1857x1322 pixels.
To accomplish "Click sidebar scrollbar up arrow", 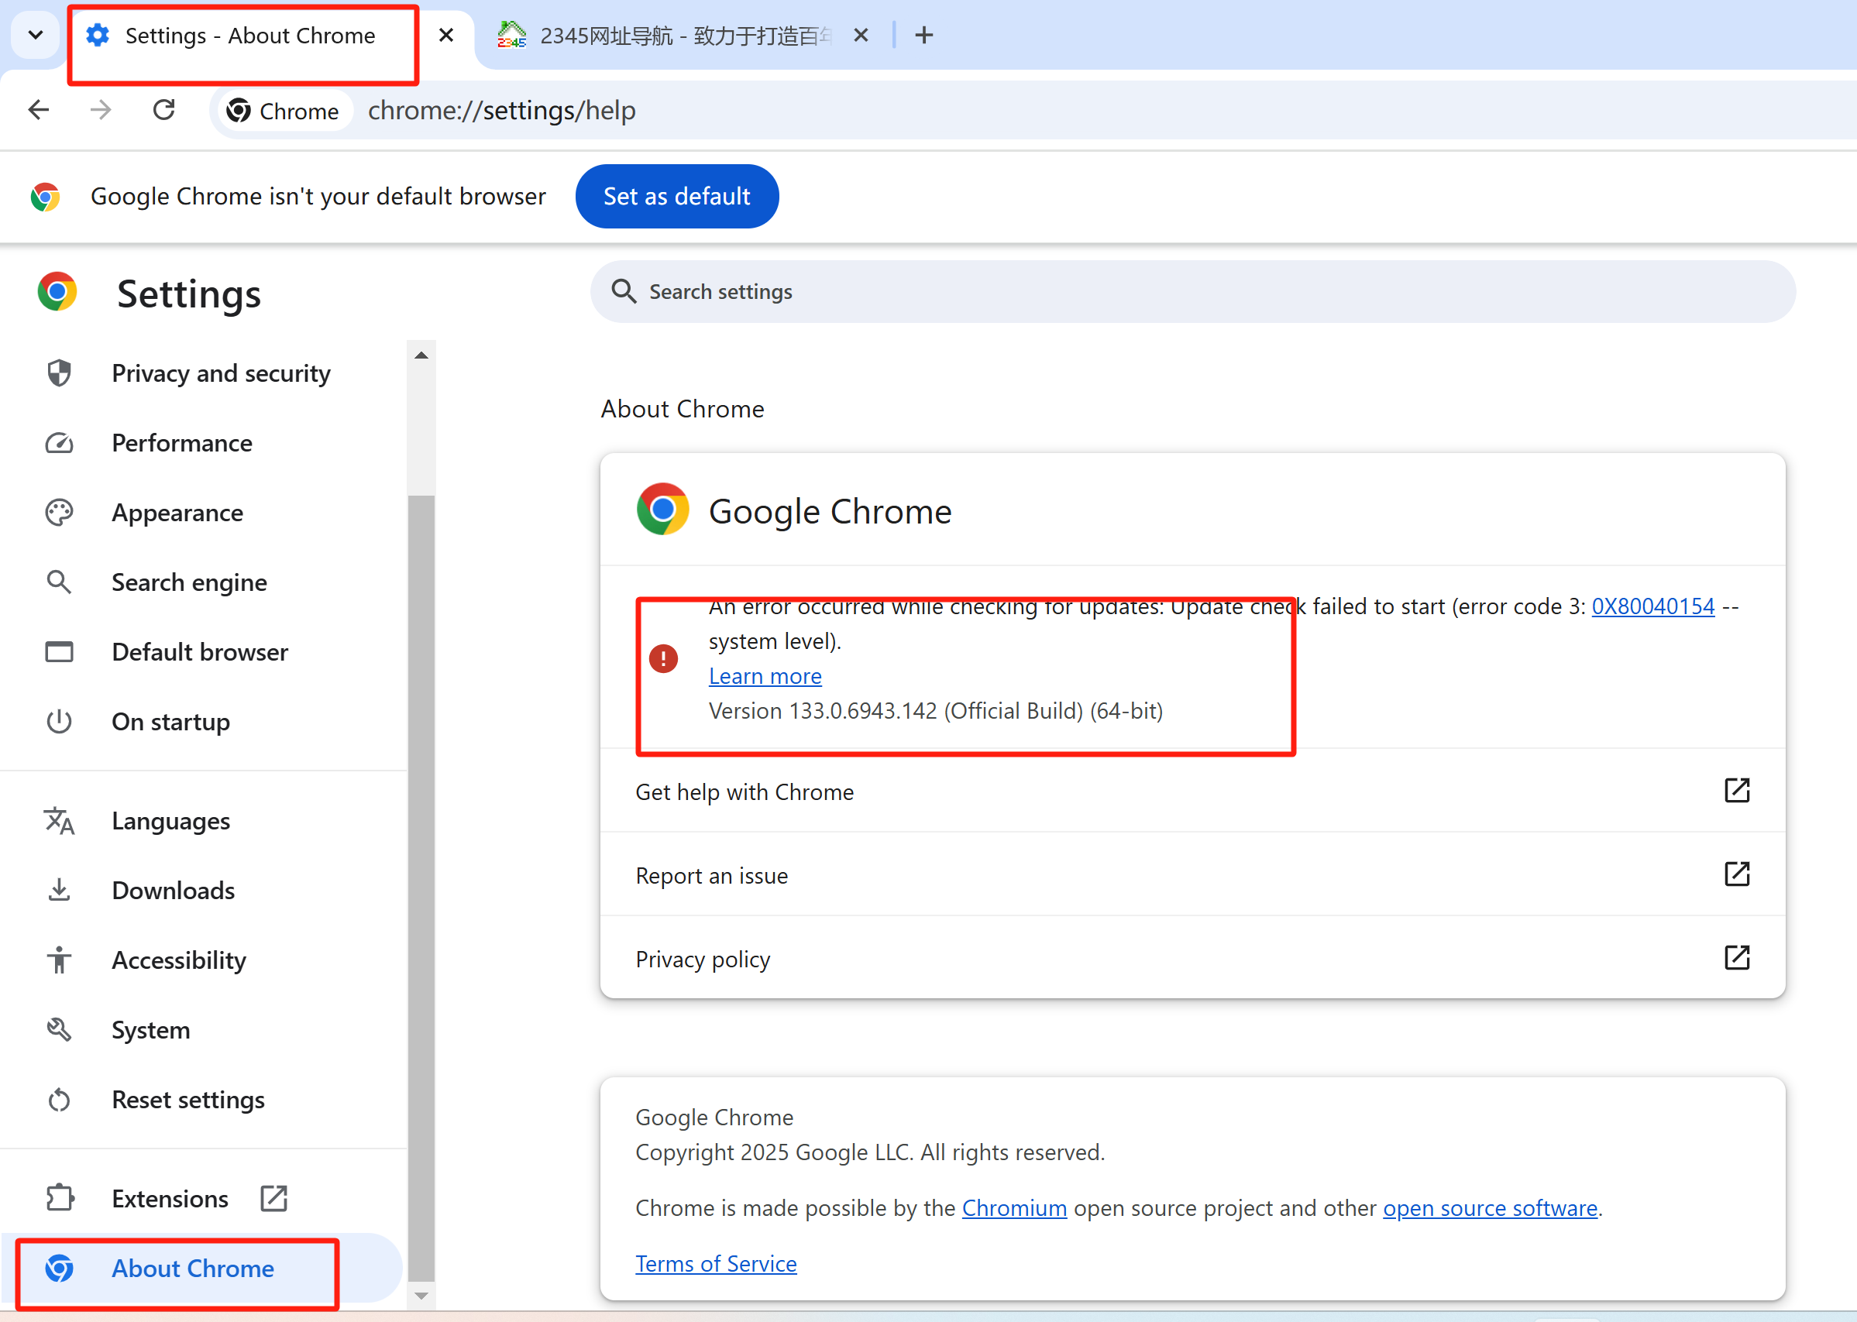I will (421, 355).
